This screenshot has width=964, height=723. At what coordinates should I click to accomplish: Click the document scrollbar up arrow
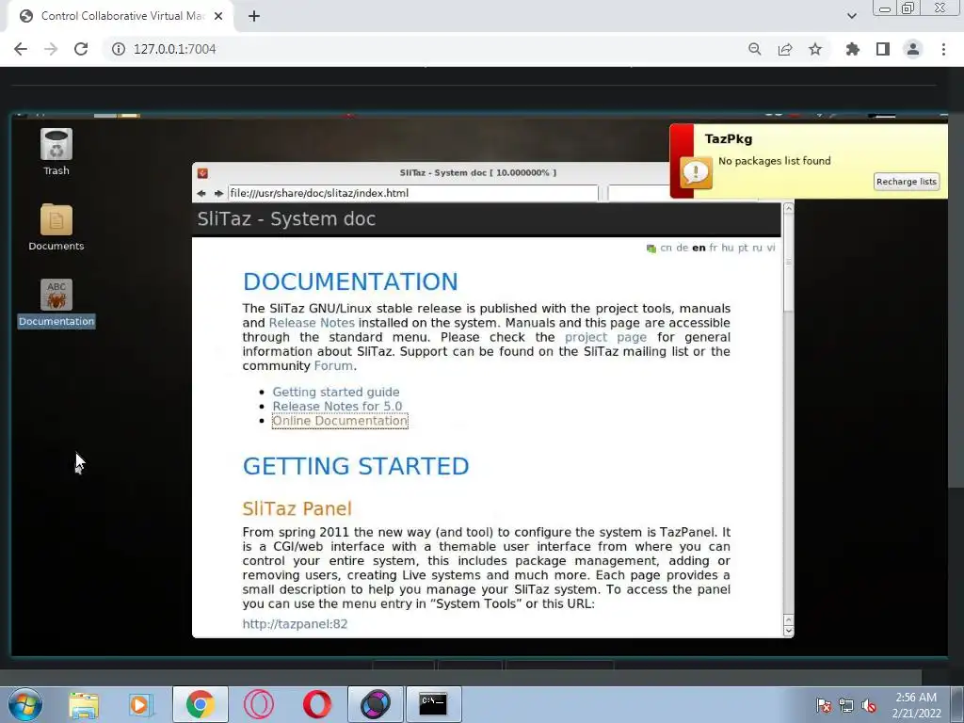788,209
